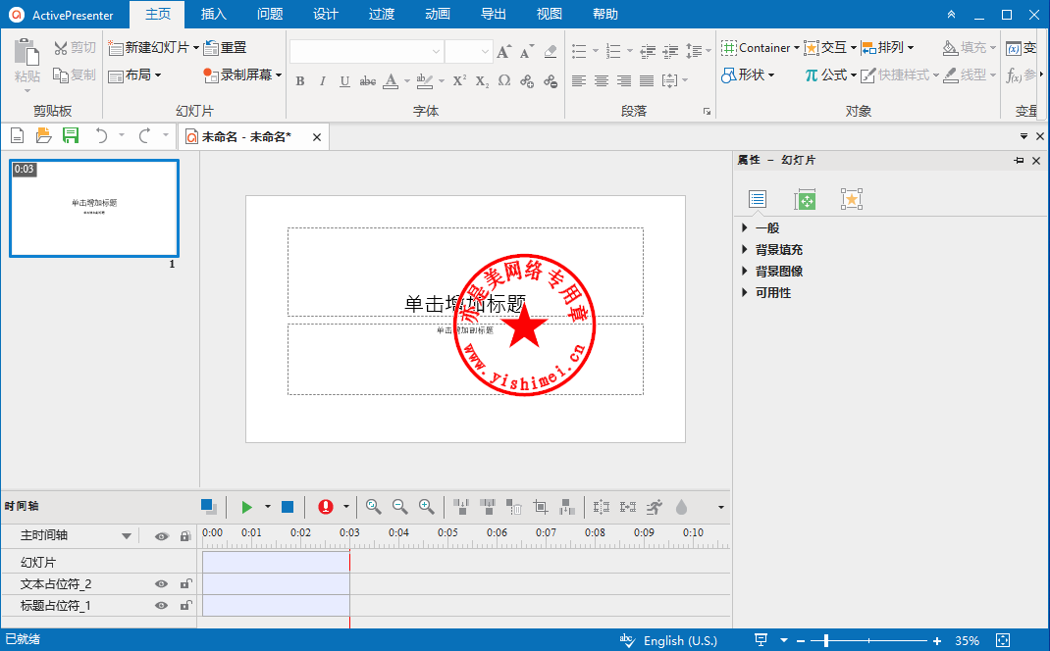Insert a symbol with the Omega icon
1050x651 pixels.
coord(504,81)
